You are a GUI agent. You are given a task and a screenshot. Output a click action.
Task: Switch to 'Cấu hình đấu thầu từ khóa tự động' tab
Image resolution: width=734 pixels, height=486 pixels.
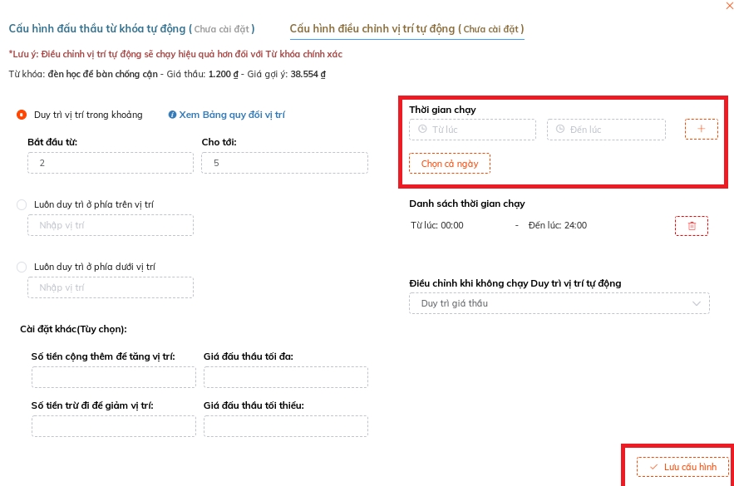(131, 29)
